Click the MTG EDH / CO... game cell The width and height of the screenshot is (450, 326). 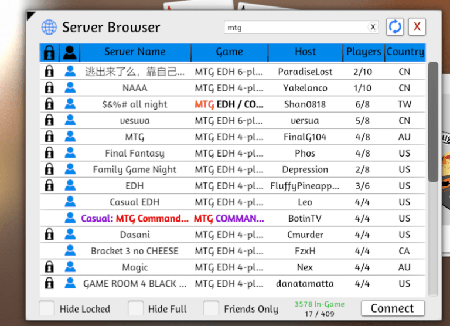[x=229, y=104]
